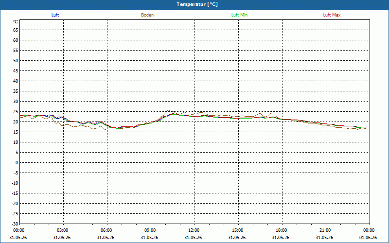This screenshot has height=243, width=389.
Task: Click the -30 y-axis label
Action: [15, 224]
